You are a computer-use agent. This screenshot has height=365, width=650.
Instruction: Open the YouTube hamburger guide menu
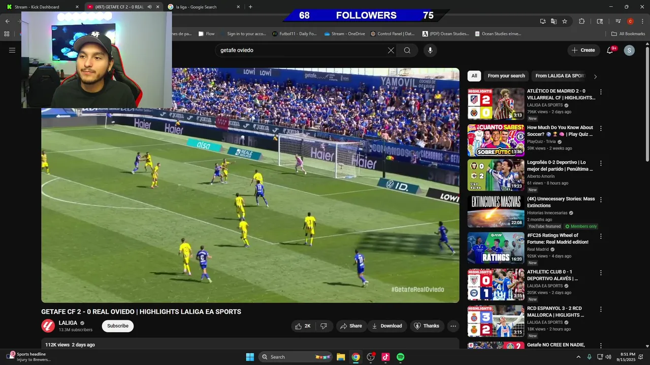point(12,50)
